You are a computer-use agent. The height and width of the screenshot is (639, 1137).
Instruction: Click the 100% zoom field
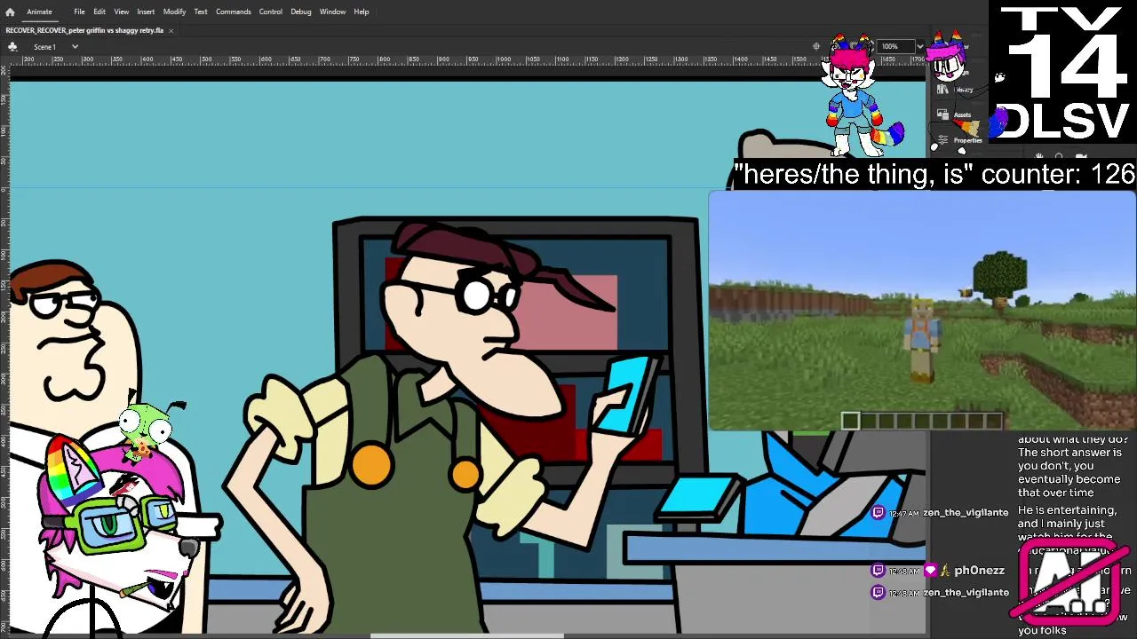click(895, 46)
